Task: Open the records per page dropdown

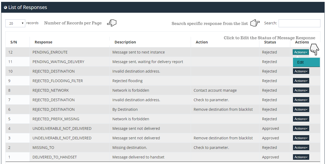Action: tap(15, 23)
